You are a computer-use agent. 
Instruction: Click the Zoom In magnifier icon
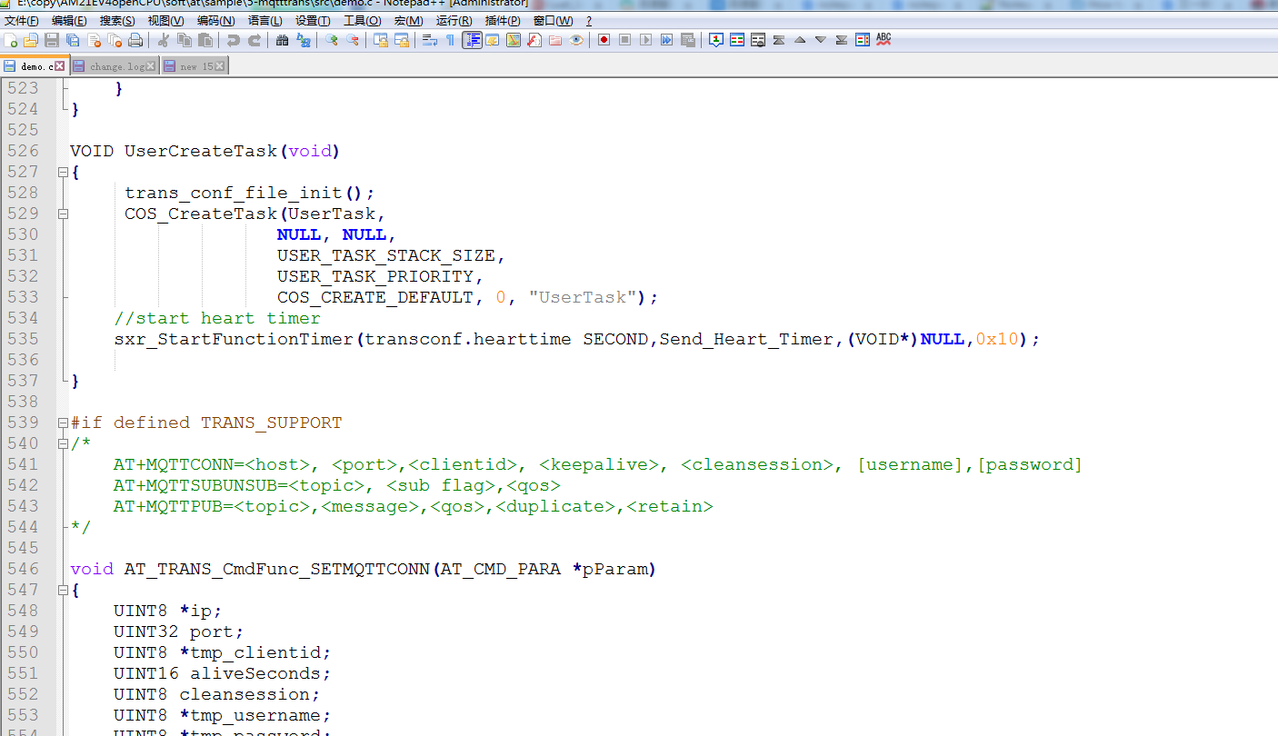coord(332,40)
